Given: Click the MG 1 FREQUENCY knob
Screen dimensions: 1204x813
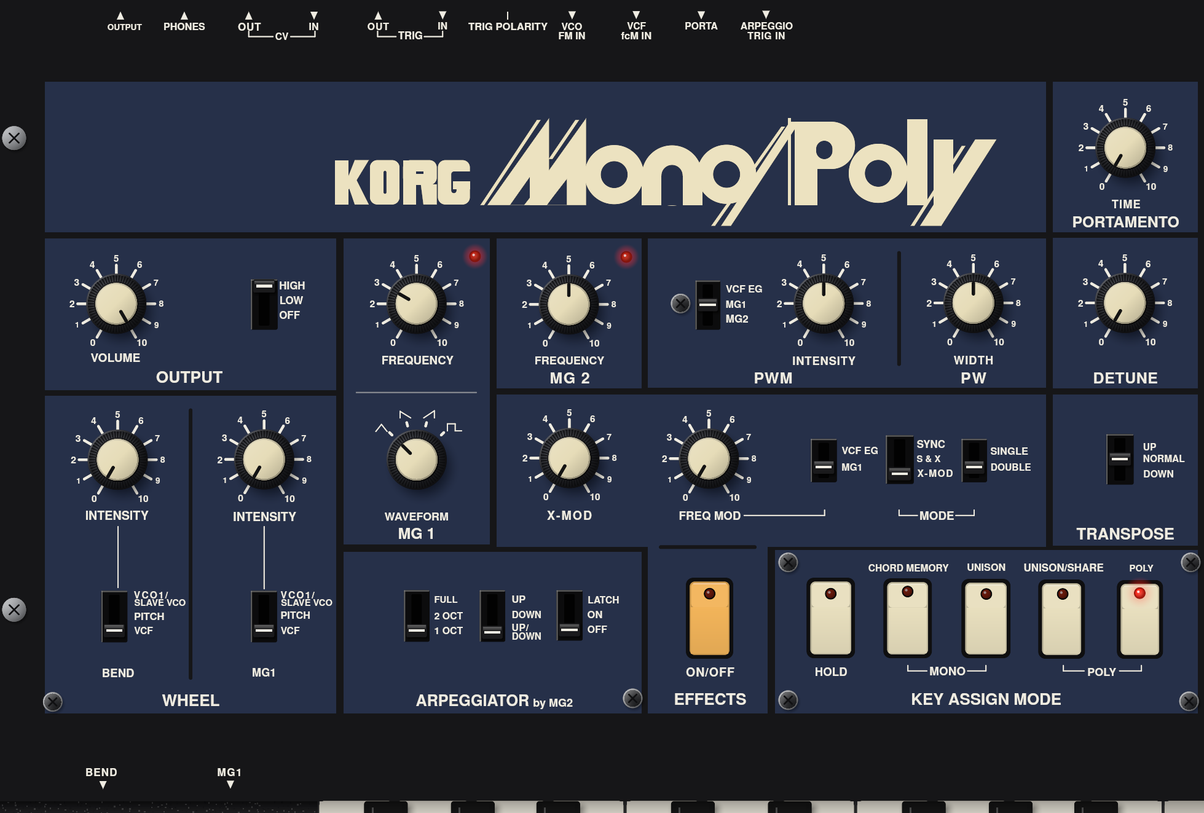Looking at the screenshot, I should [x=416, y=304].
